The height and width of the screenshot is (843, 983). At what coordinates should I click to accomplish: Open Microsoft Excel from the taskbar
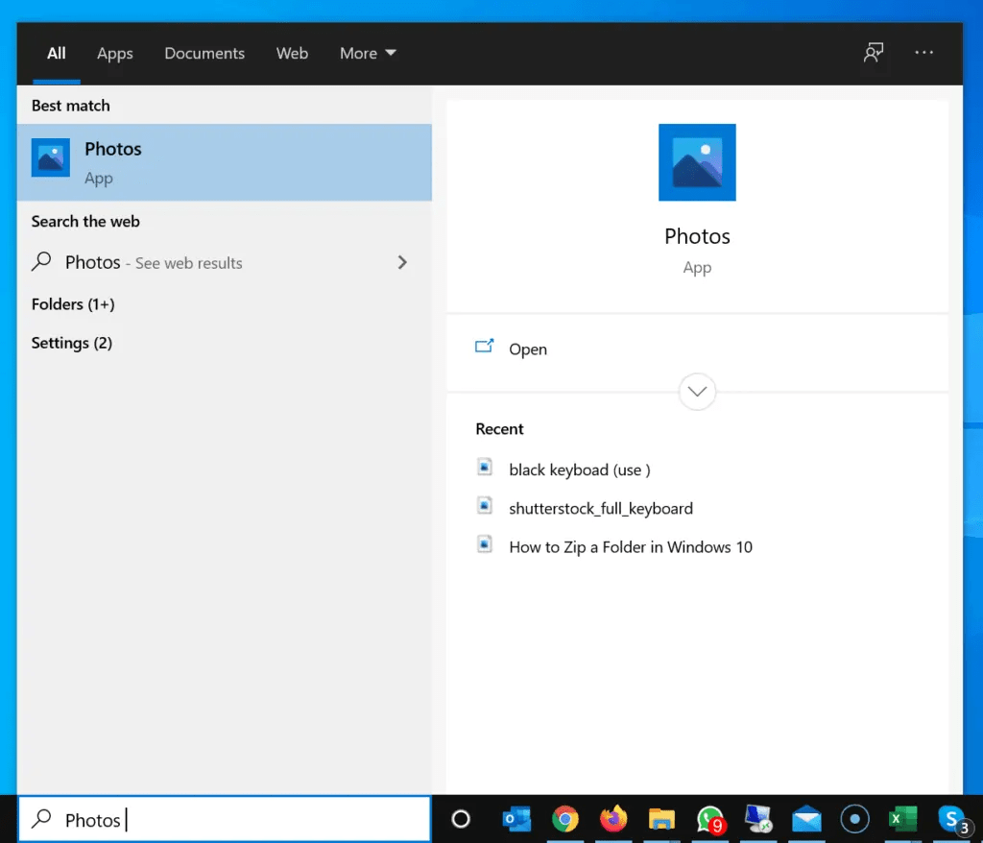point(902,819)
